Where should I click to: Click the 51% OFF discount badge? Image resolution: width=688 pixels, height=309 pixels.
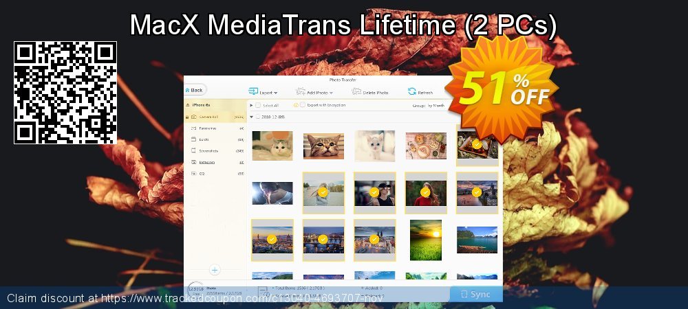point(502,90)
